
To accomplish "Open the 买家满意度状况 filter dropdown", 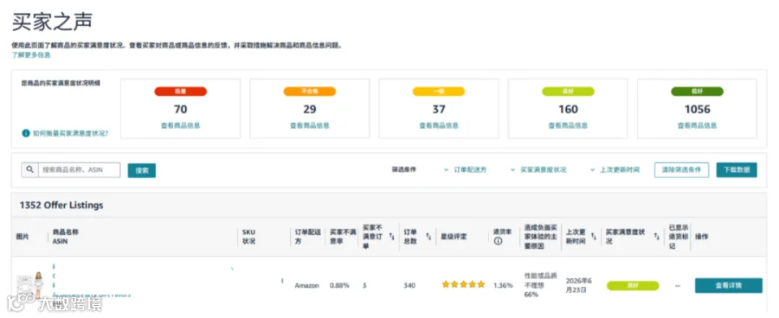I will tap(538, 169).
